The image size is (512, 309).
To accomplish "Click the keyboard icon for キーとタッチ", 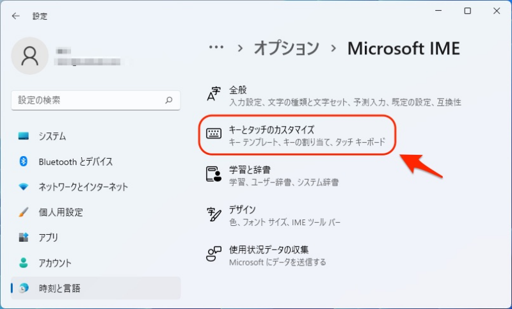I will (214, 134).
